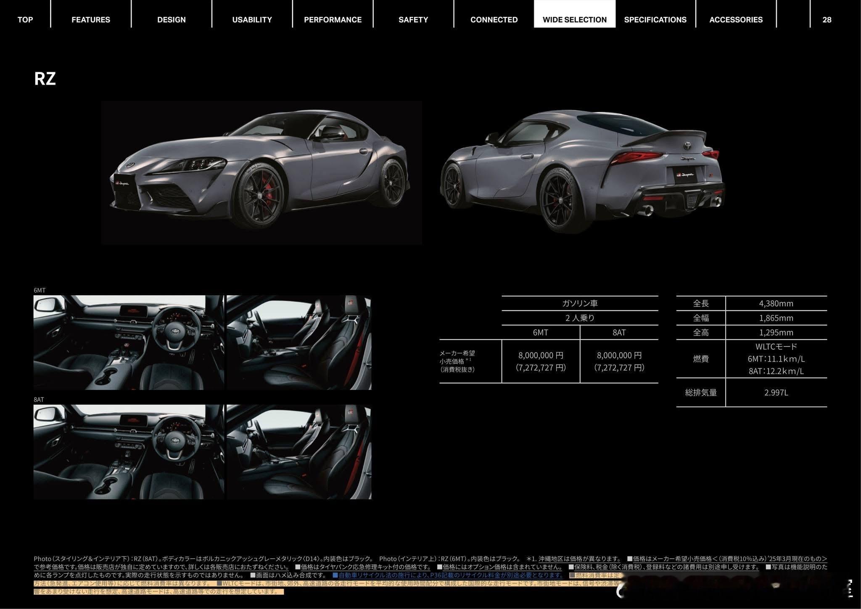The width and height of the screenshot is (861, 609).
Task: Click the 燃費 row label
Action: 701,359
